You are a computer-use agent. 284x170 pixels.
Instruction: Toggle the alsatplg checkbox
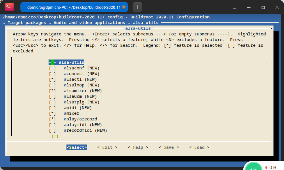tap(52, 102)
